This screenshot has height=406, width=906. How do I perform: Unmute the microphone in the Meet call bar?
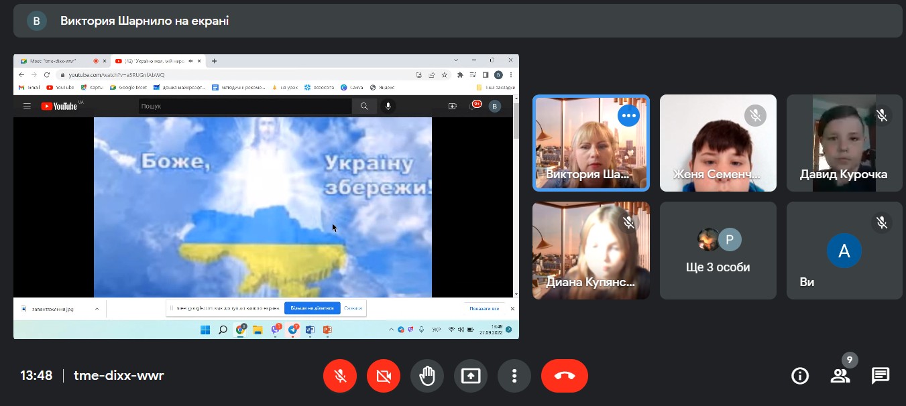click(x=340, y=376)
